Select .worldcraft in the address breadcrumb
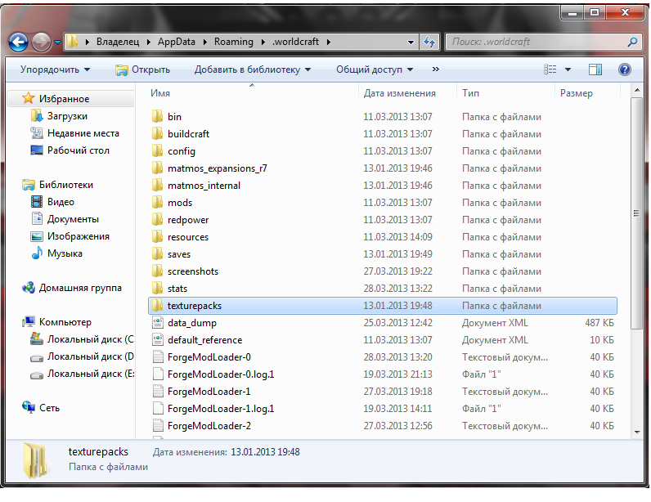Screen dimensions: 651x502 click(295, 42)
